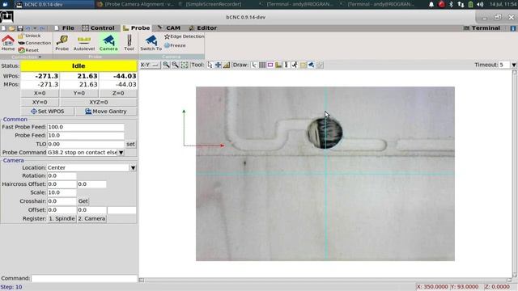Toggle camera Freeze
This screenshot has width=518, height=291.
175,45
